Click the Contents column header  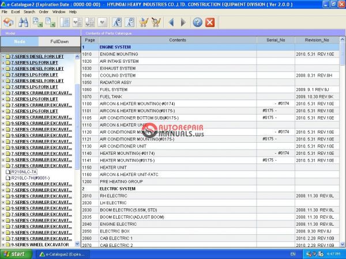(178, 40)
